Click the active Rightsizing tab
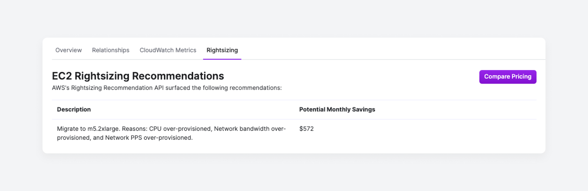This screenshot has height=191, width=588. 222,50
